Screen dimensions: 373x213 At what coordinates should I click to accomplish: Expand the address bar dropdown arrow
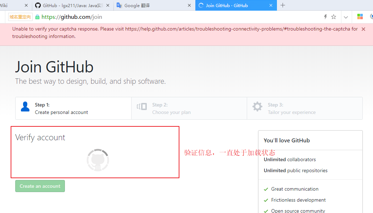point(346,17)
